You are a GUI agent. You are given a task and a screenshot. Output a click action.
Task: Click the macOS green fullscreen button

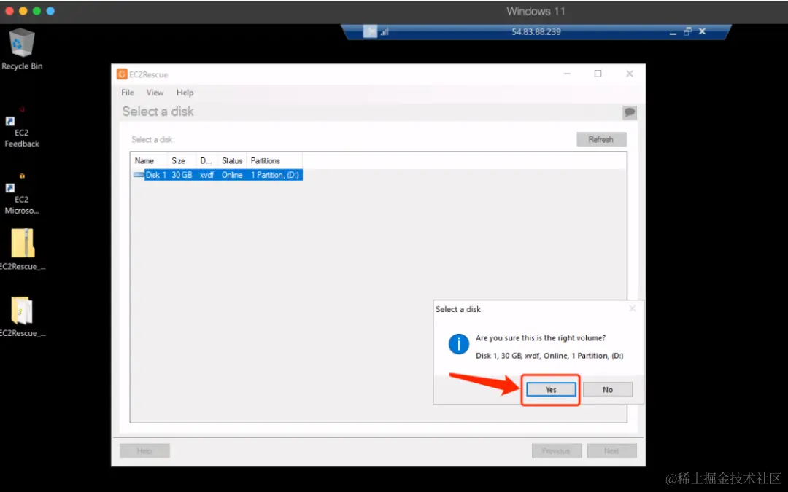pyautogui.click(x=36, y=11)
